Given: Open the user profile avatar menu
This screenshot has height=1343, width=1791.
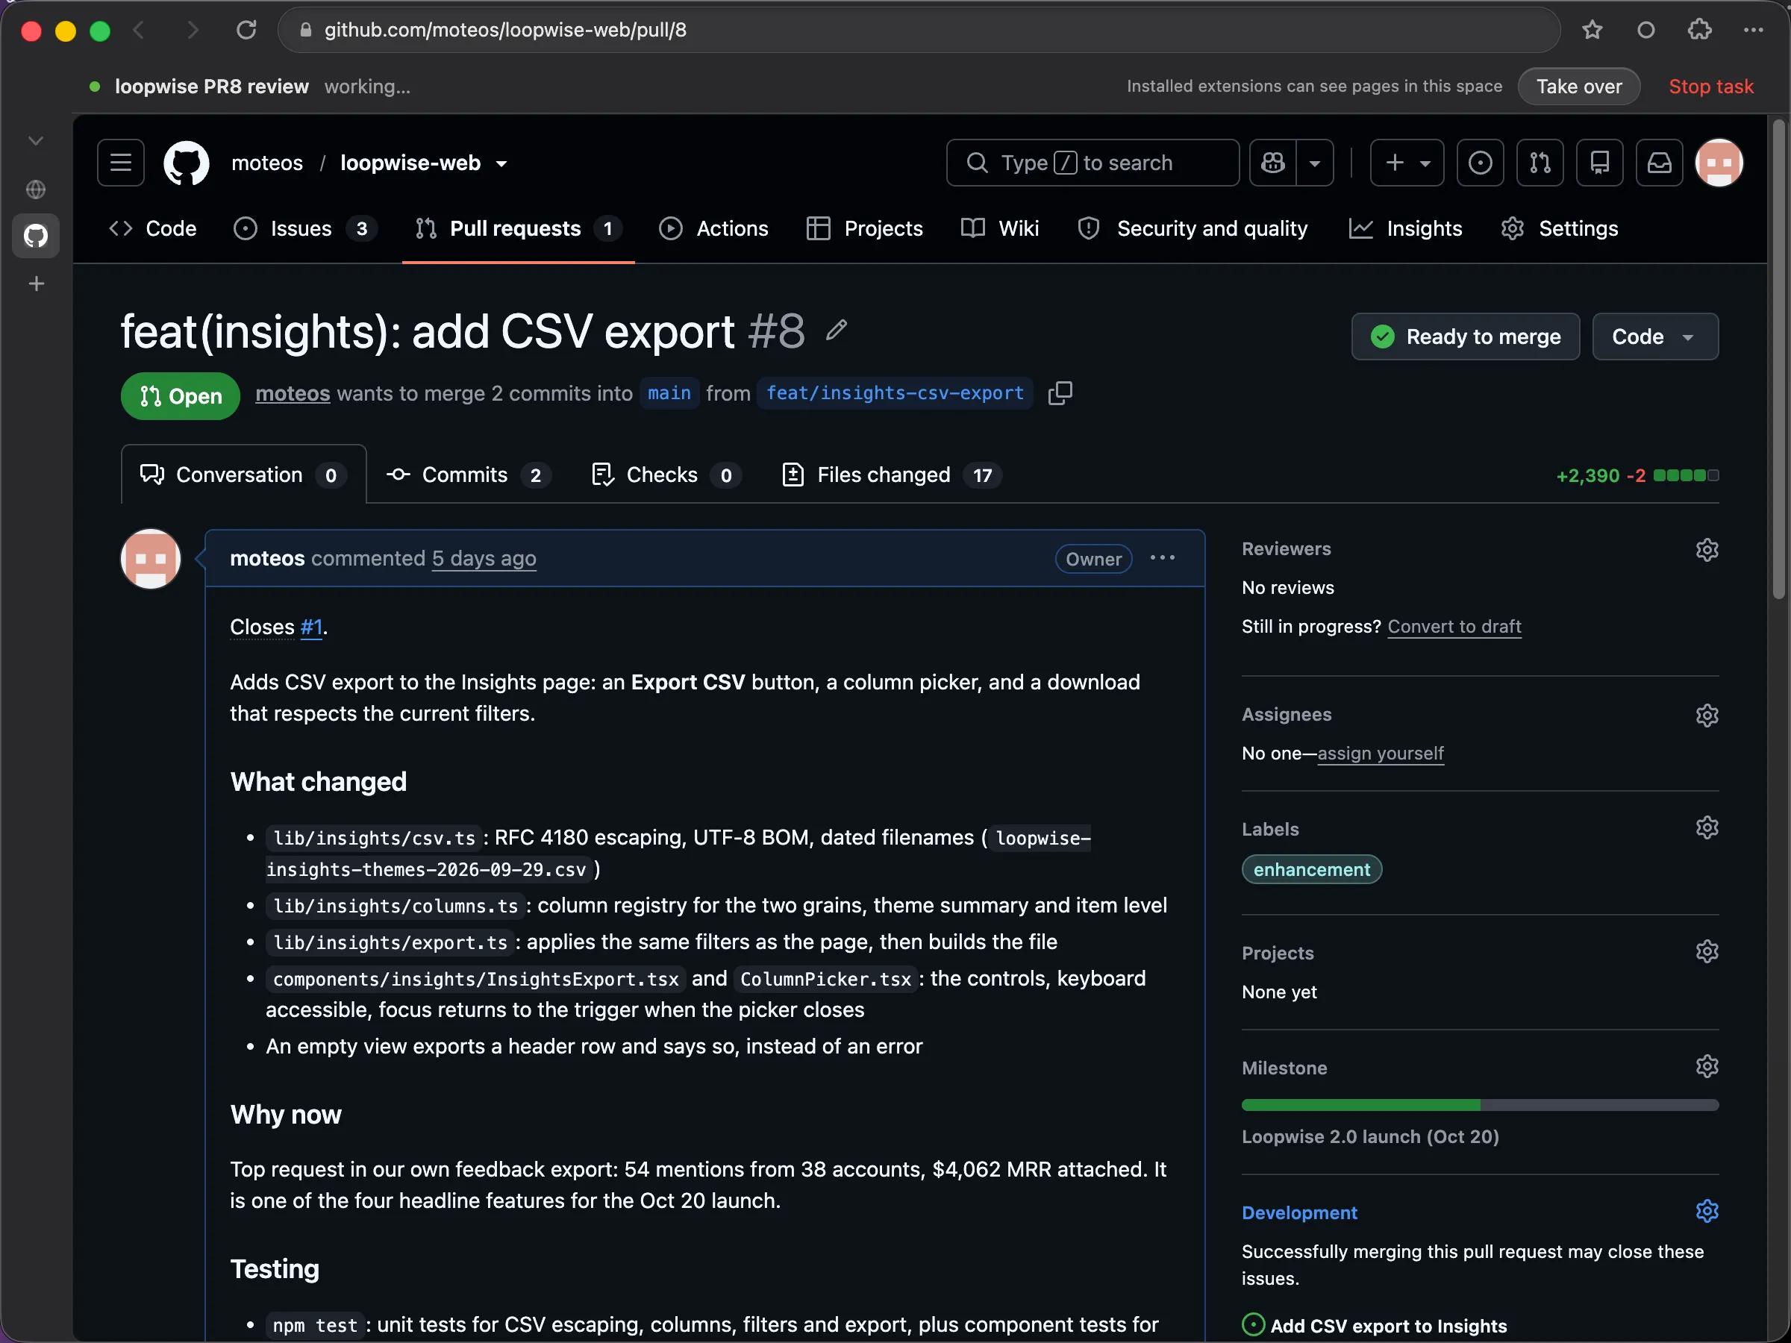Looking at the screenshot, I should pyautogui.click(x=1719, y=163).
